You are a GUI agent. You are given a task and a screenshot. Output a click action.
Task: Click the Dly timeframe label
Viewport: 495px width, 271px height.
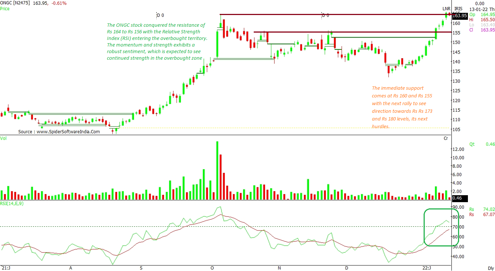(491, 268)
